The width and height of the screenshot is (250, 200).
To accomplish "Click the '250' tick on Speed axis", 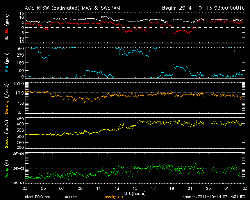I will (x=20, y=143).
